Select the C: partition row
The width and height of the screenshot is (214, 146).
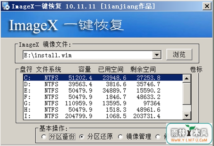point(103,78)
